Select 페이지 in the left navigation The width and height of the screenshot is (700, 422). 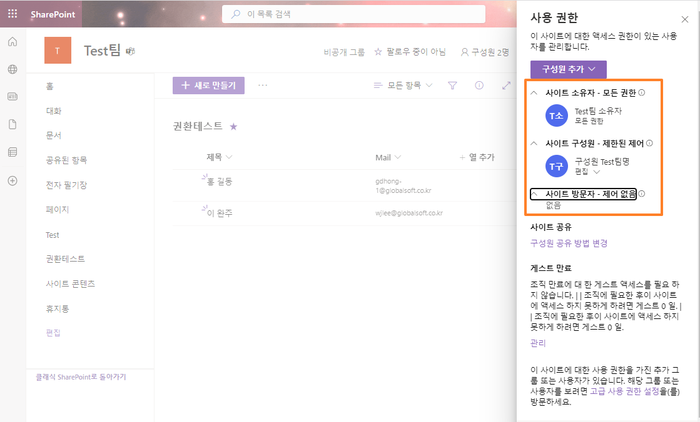[58, 210]
